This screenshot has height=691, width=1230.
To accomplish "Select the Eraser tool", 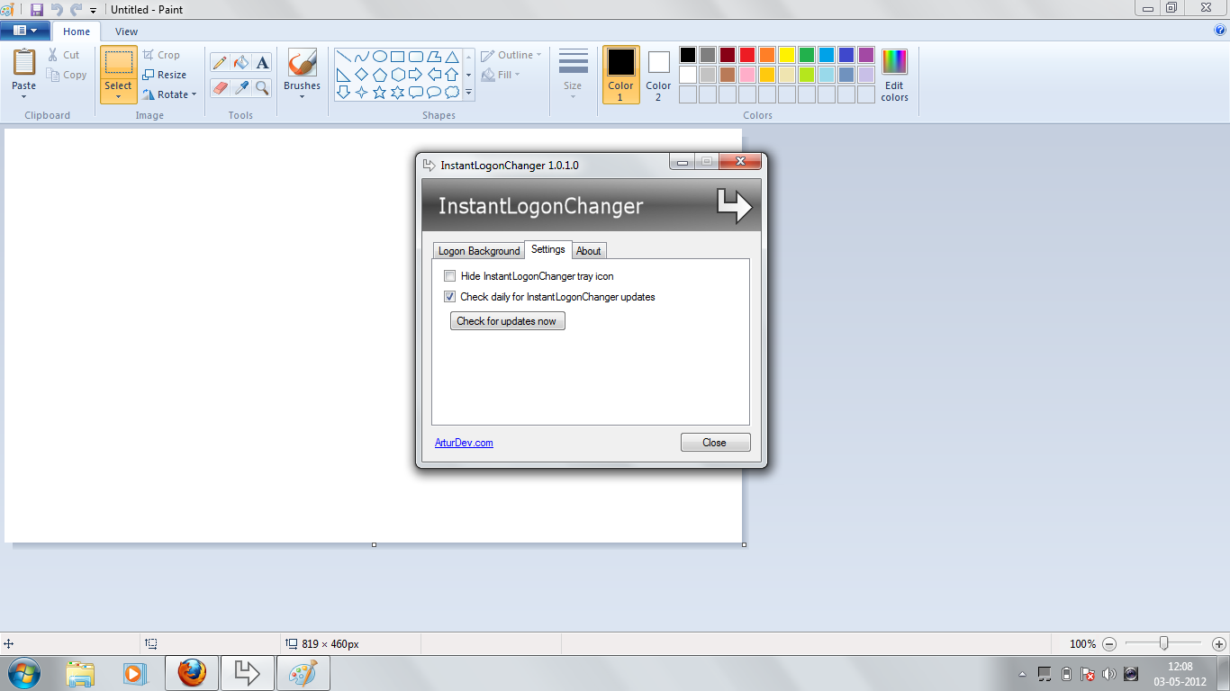I will (x=220, y=87).
